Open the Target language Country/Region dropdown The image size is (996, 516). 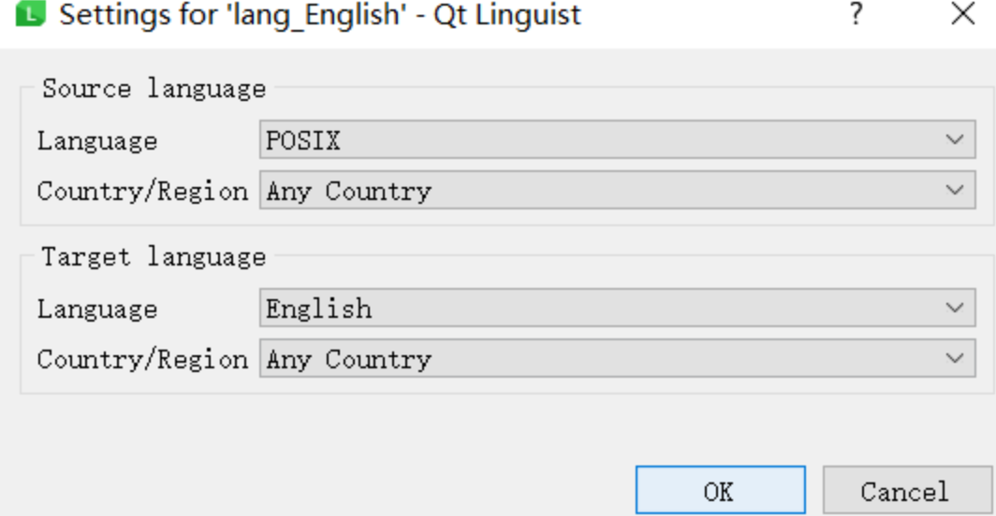point(618,359)
